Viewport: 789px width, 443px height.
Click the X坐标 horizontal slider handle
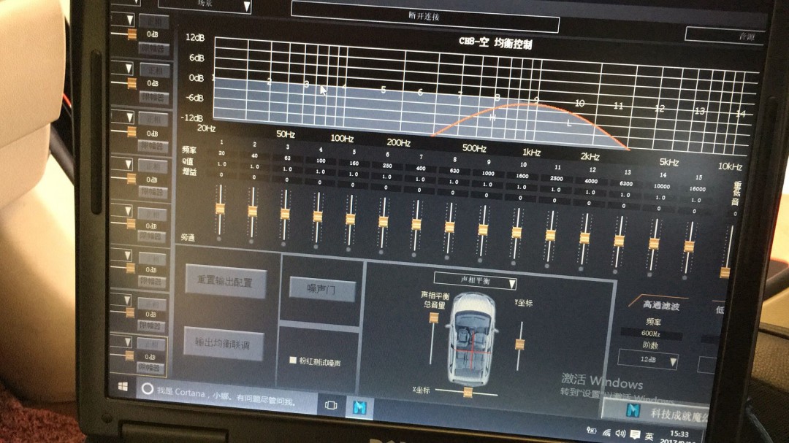(468, 392)
